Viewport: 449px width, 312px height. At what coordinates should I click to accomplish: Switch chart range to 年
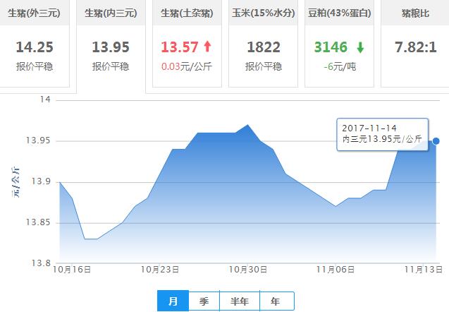tap(276, 301)
